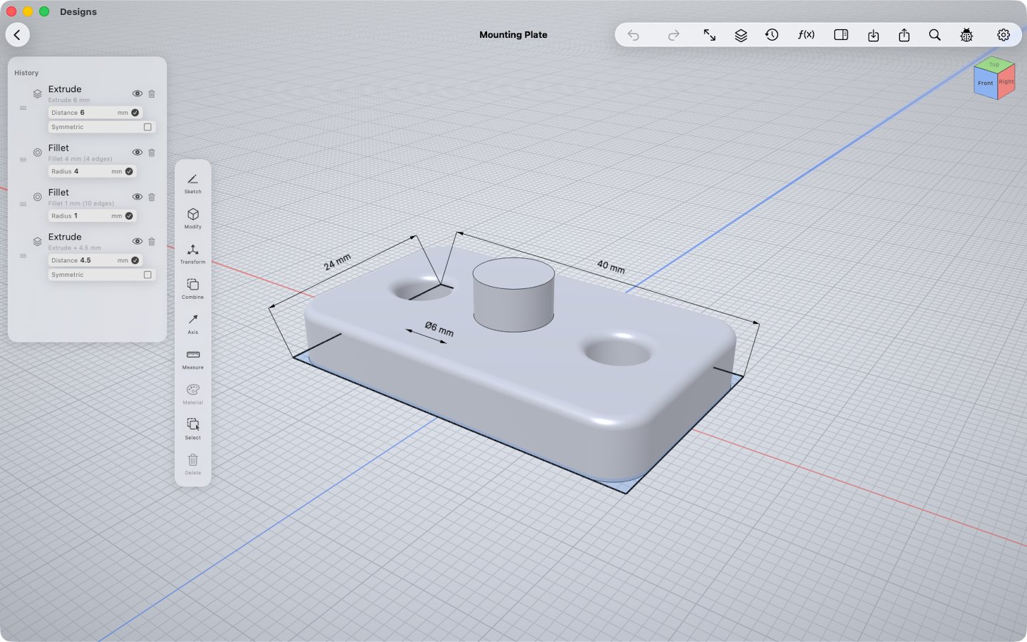This screenshot has width=1027, height=642.
Task: Edit the Distance 6 mm field
Action: (95, 113)
